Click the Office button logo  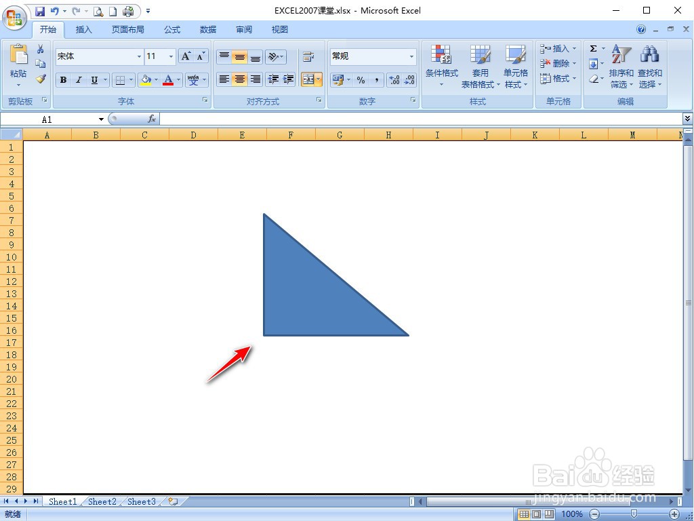tap(14, 18)
